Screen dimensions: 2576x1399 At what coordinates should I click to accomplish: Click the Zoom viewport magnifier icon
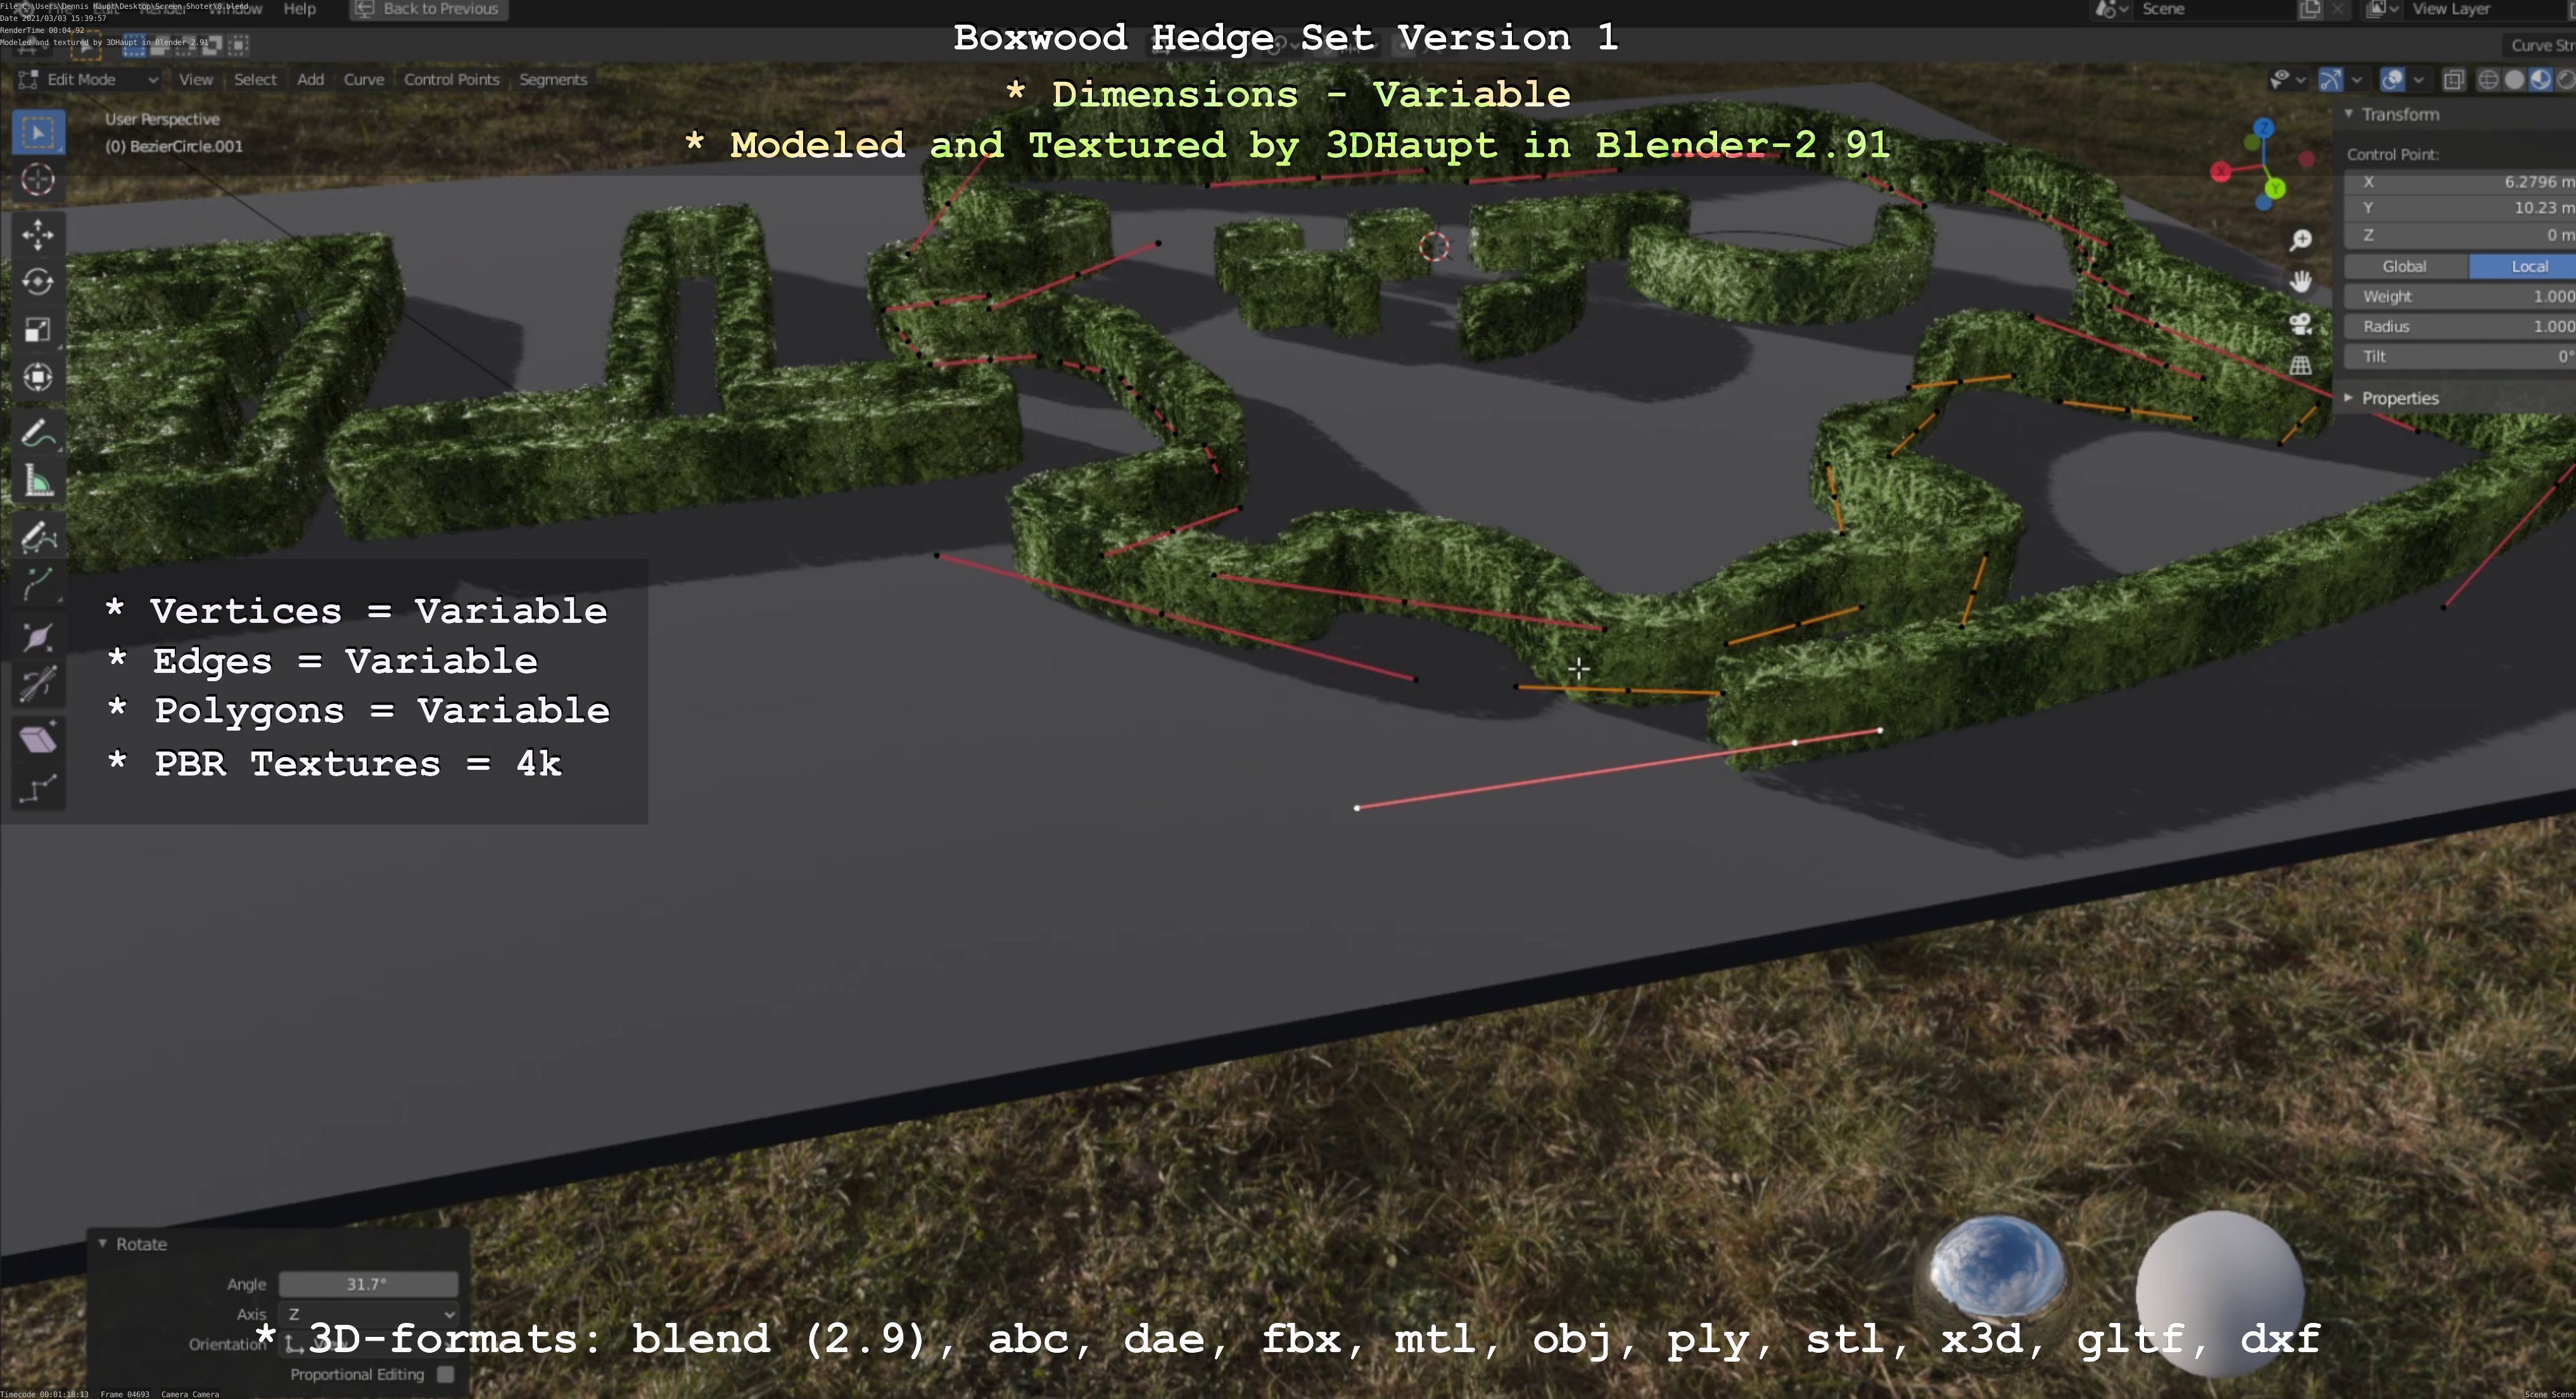point(2301,240)
